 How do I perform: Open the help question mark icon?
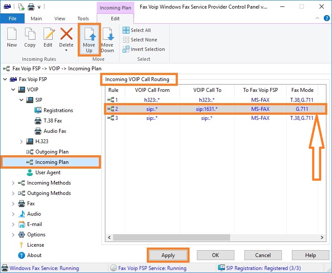(x=326, y=18)
